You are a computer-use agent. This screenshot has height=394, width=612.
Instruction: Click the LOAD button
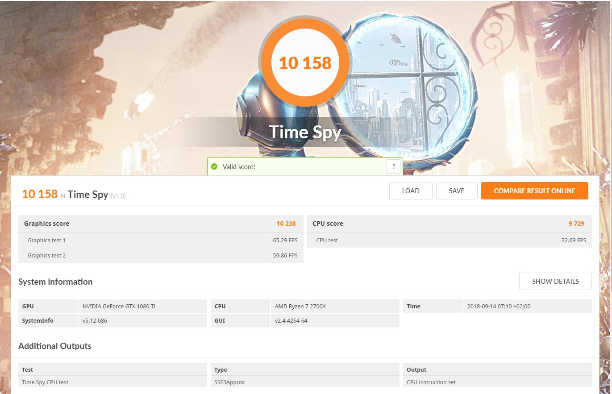(411, 191)
